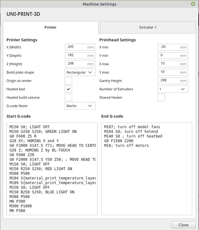Screen dimensions: 199x230
Task: Enable the Shared Heater checkbox
Action: click(x=161, y=97)
